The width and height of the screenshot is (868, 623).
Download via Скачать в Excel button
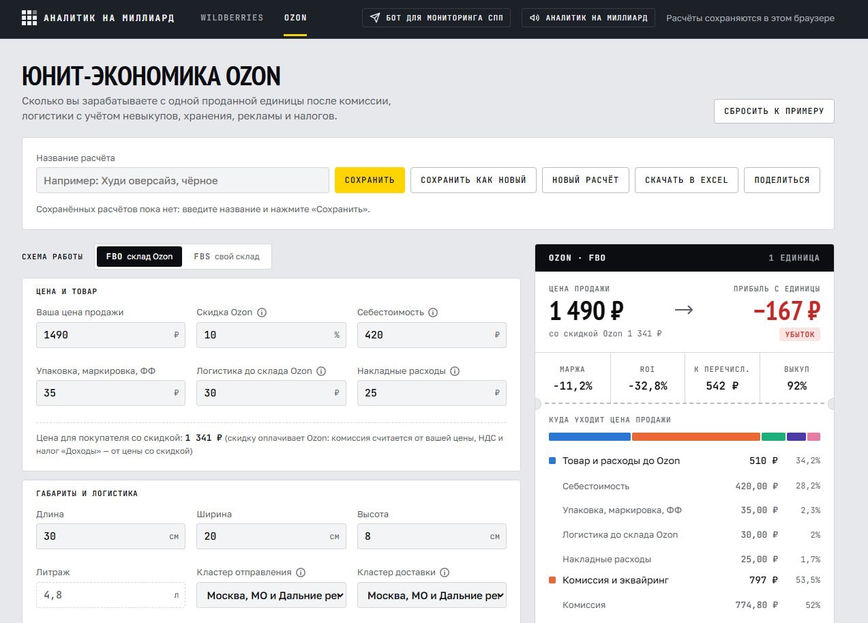pos(687,180)
